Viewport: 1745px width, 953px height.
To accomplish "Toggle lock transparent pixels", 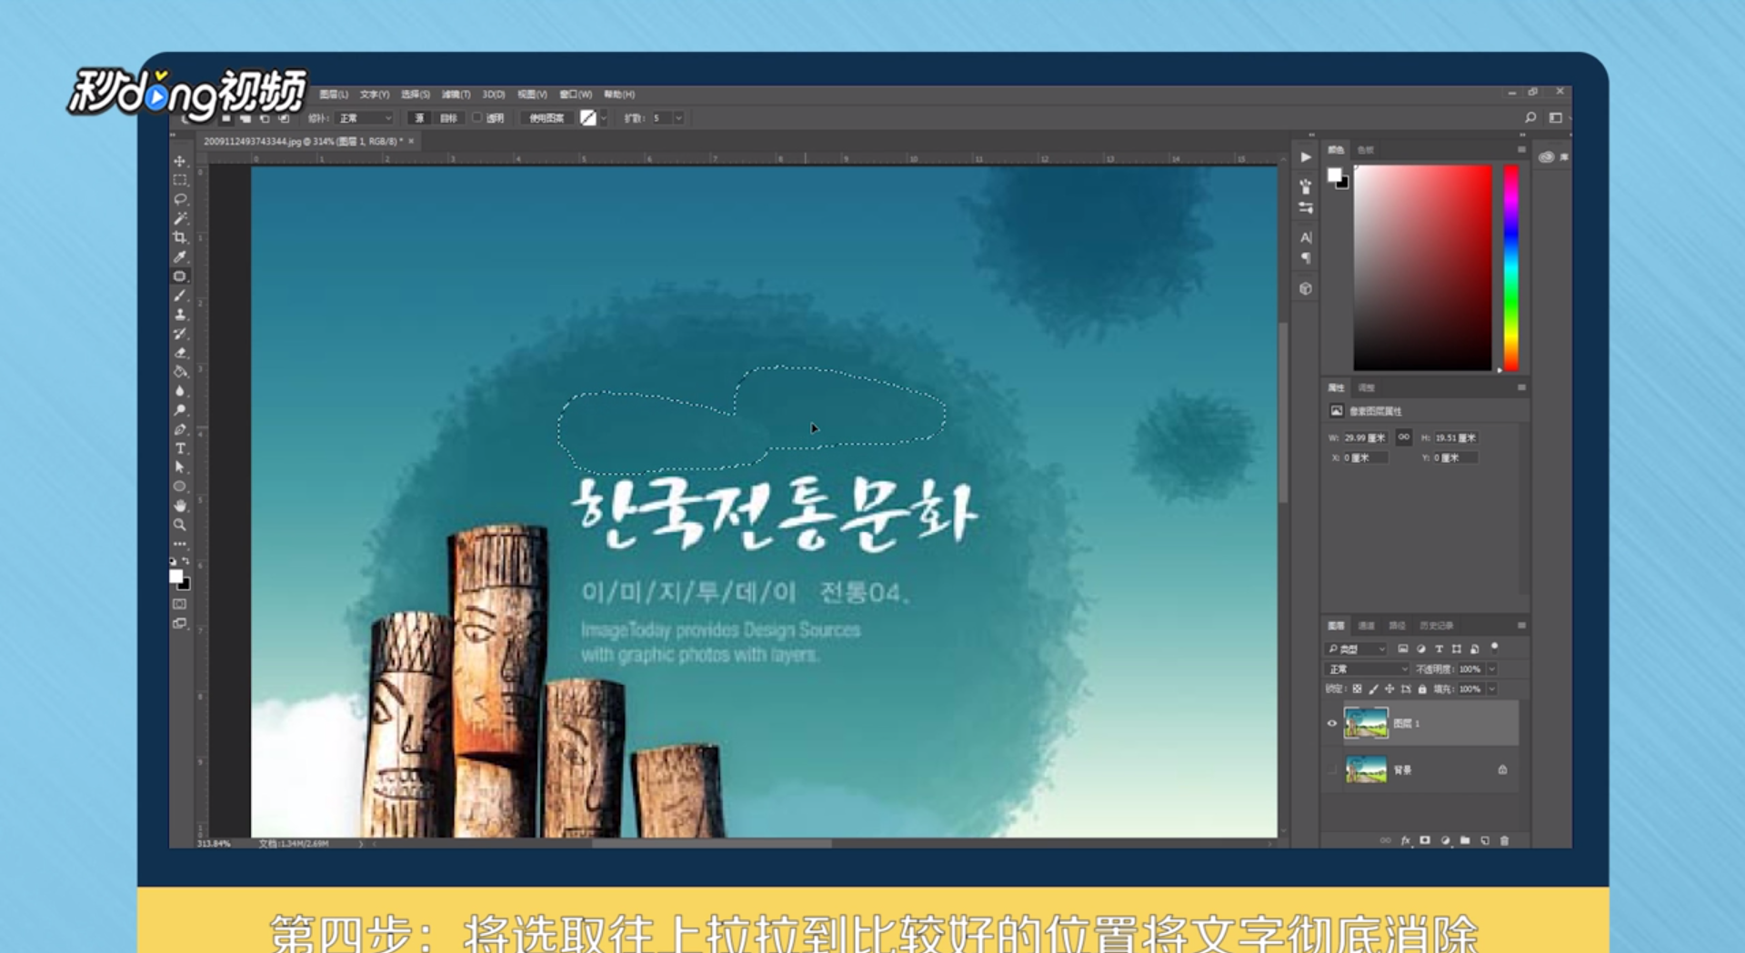I will [1357, 689].
